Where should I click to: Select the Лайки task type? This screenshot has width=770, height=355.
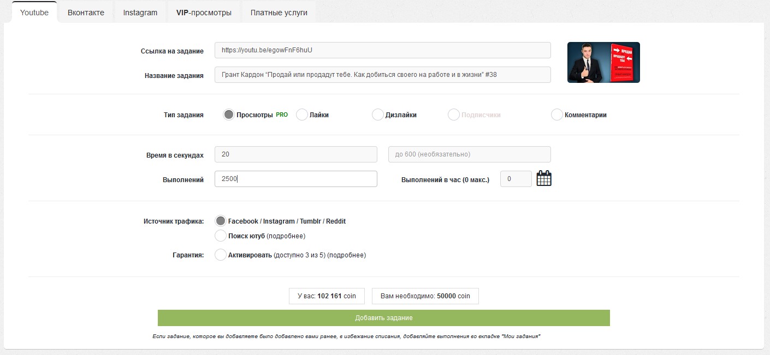[x=302, y=115]
